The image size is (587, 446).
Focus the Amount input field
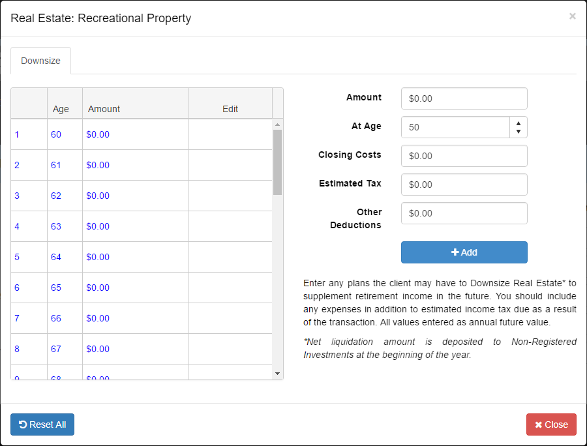click(x=464, y=98)
